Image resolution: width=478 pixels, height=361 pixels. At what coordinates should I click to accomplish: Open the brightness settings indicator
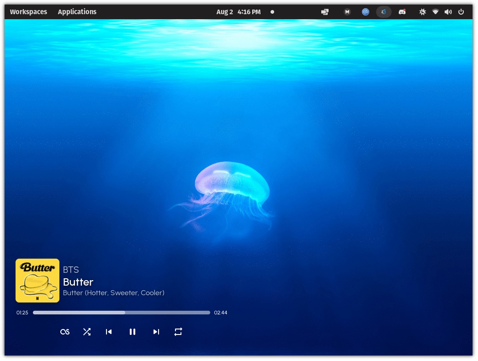(x=423, y=12)
